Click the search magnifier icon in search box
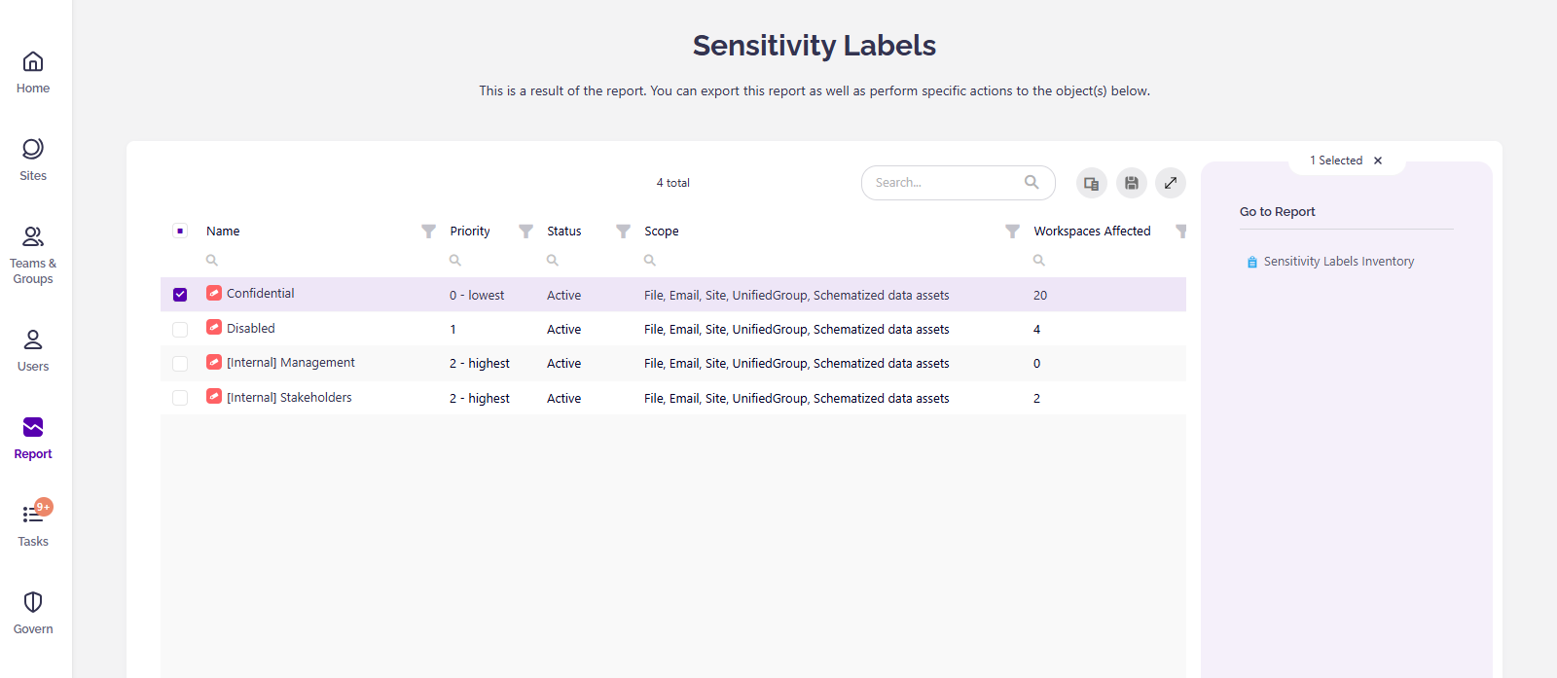Viewport: 1557px width, 678px height. [x=1032, y=182]
